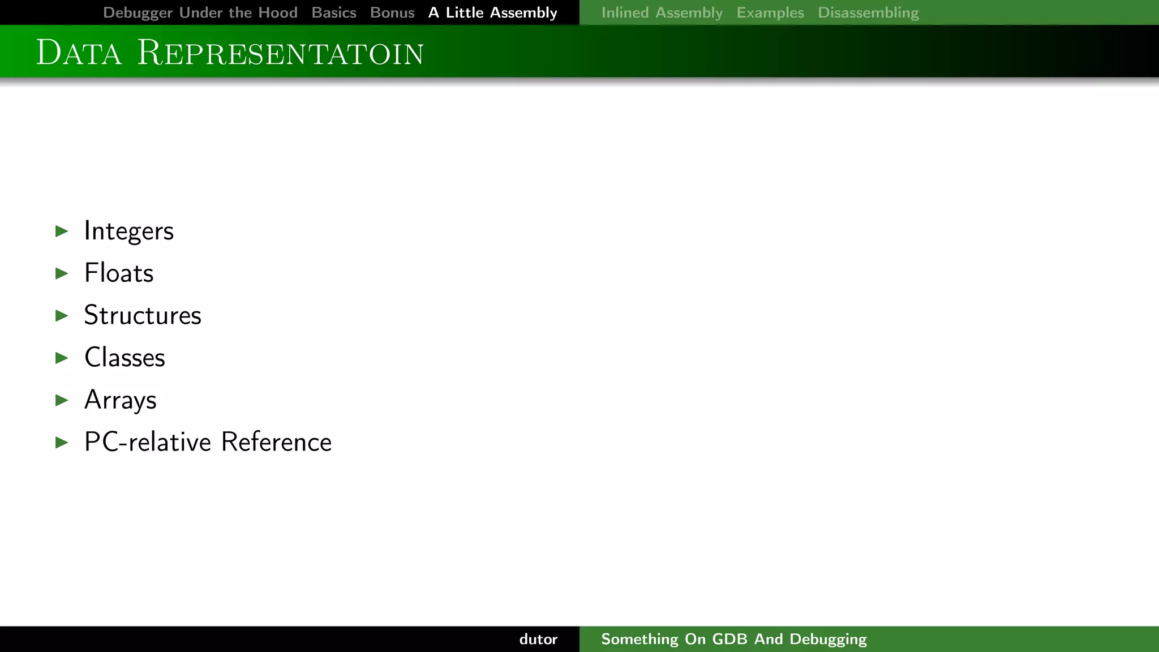Open the Basics section link

click(334, 12)
